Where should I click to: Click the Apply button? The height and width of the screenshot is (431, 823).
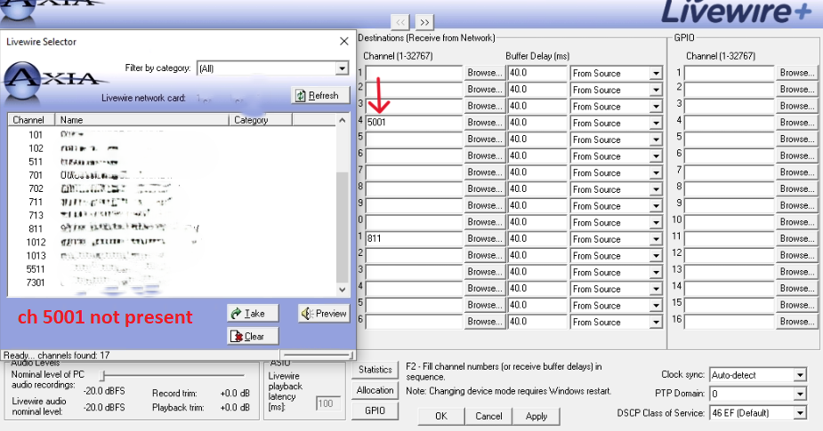click(x=536, y=416)
